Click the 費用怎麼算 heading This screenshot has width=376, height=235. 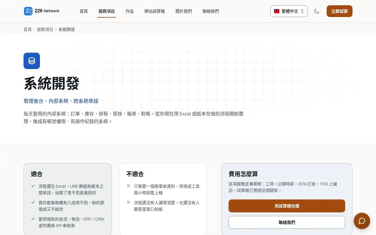[x=243, y=174]
